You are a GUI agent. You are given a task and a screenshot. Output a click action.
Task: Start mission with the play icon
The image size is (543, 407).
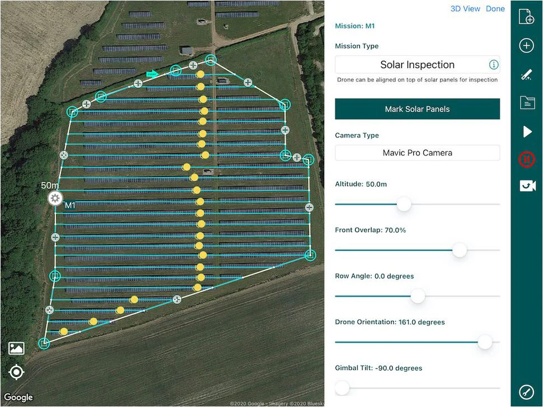point(527,131)
